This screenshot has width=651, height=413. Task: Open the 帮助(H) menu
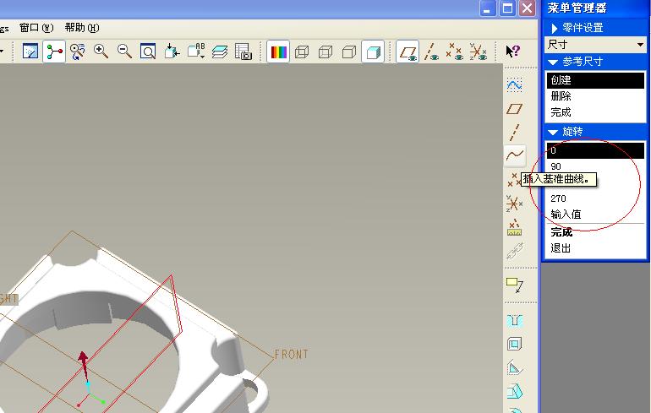point(82,28)
